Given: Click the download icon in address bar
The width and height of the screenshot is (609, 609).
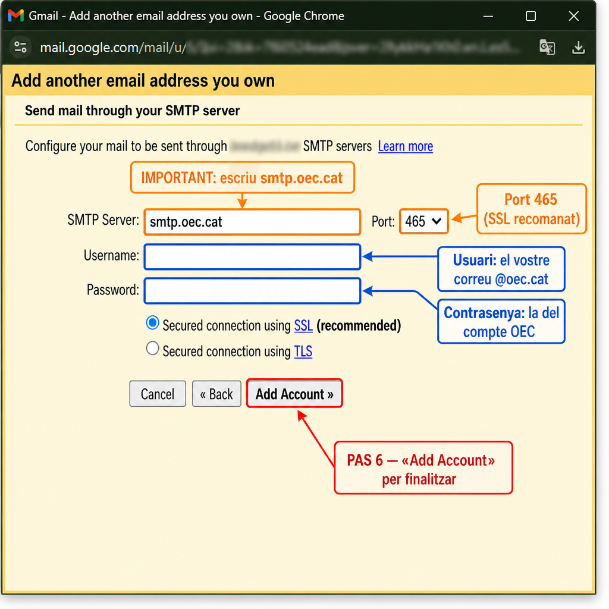Looking at the screenshot, I should [x=578, y=48].
